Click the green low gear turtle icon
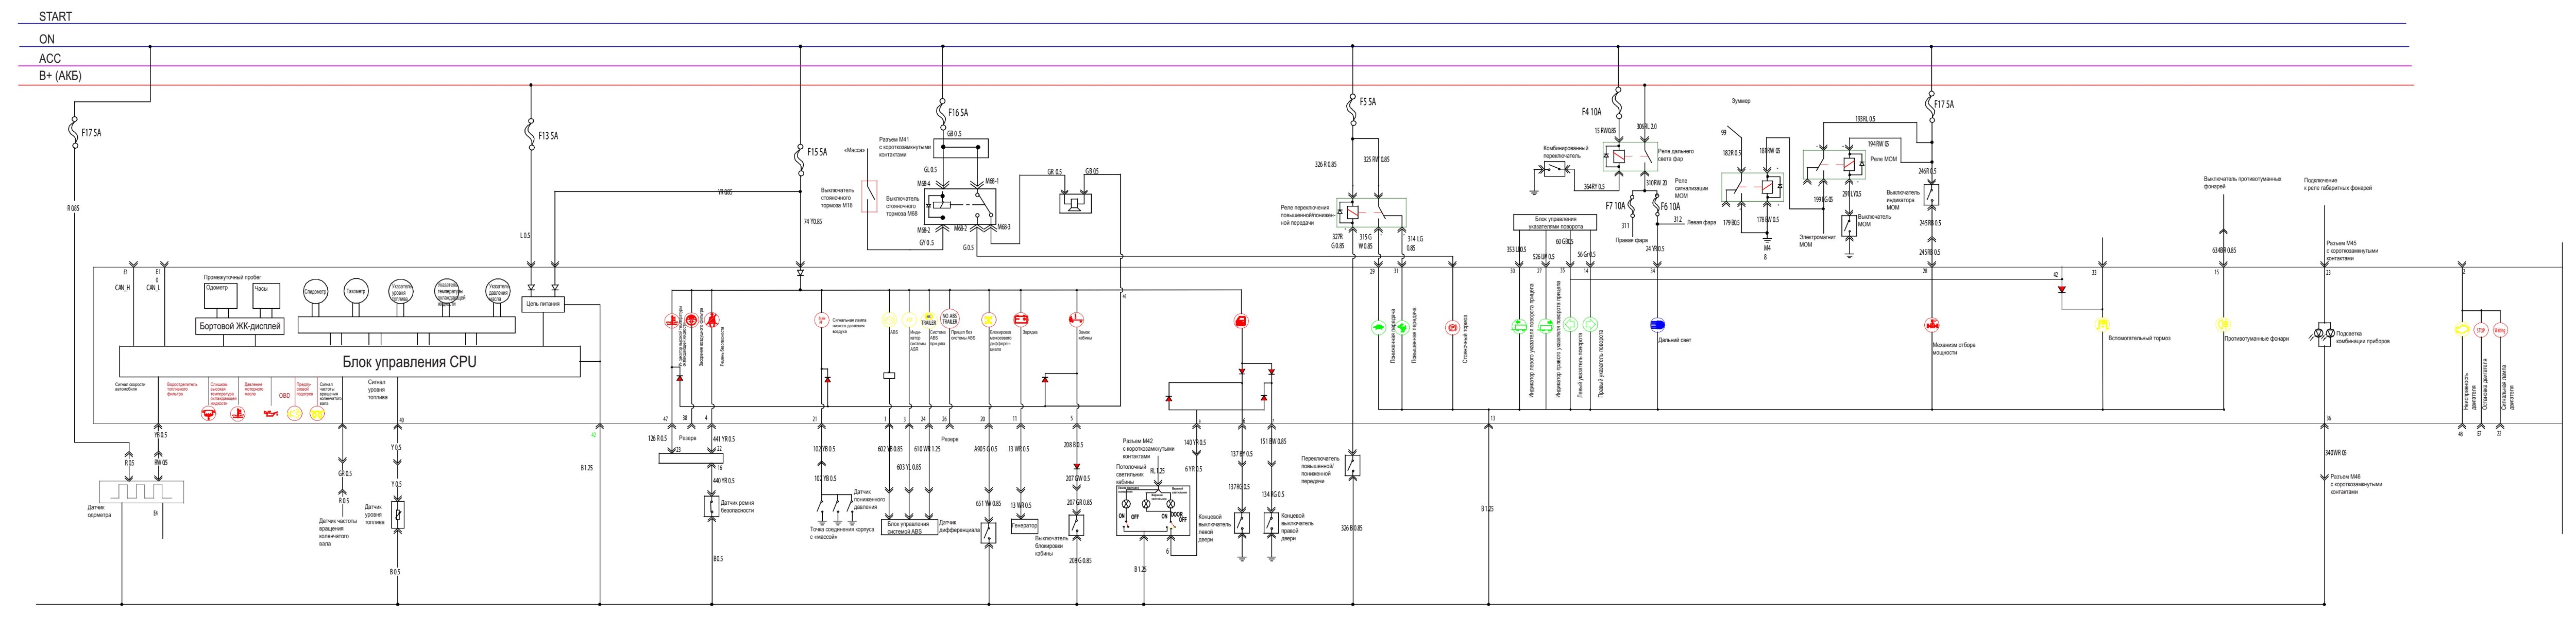 tap(1378, 326)
